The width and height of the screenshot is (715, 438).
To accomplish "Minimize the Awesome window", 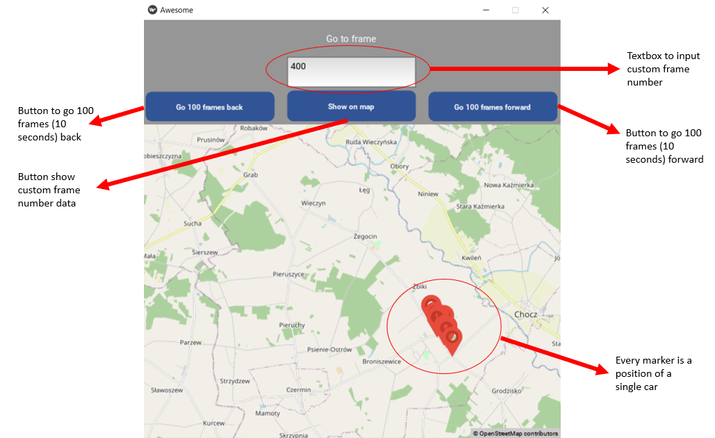I will coord(486,10).
